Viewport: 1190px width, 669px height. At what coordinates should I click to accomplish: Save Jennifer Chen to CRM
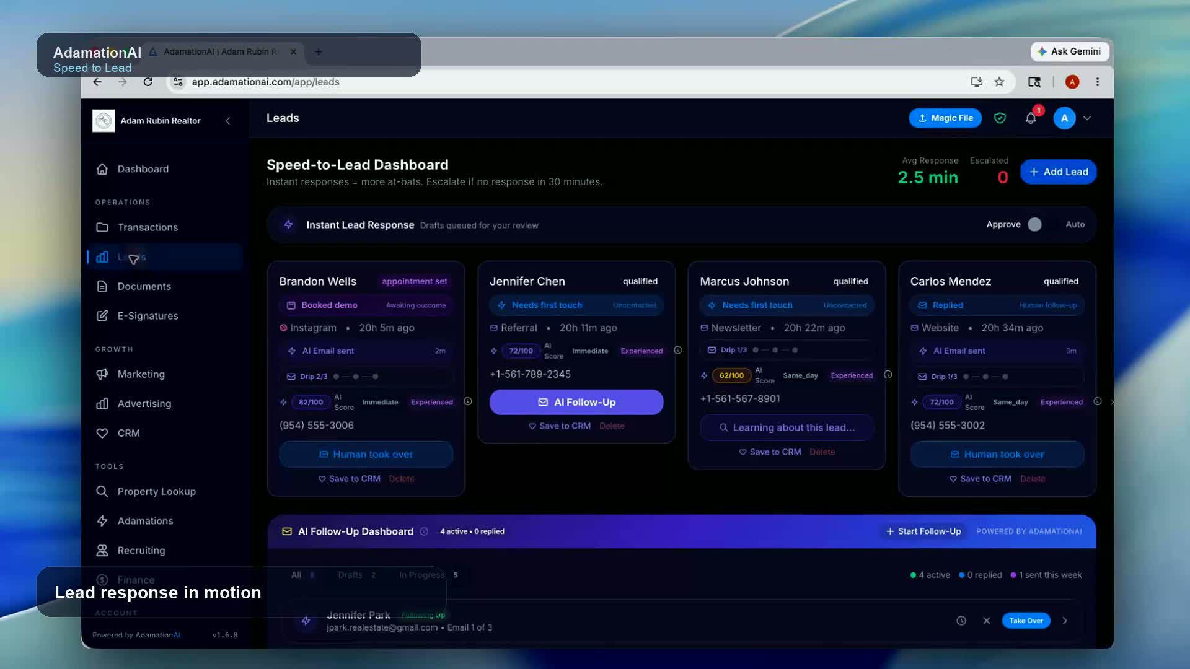(x=560, y=426)
